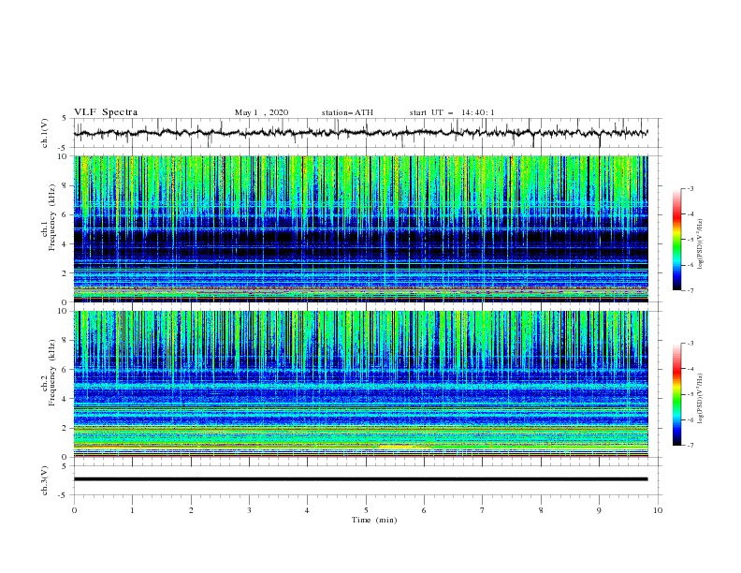Viewport: 741px width, 573px height.
Task: Click the "ch.3(V)" axis label
Action: point(45,480)
